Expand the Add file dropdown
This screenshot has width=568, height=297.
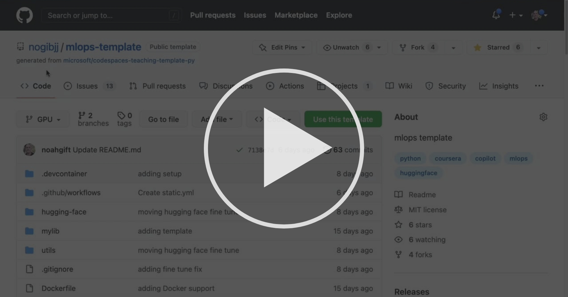(x=217, y=119)
